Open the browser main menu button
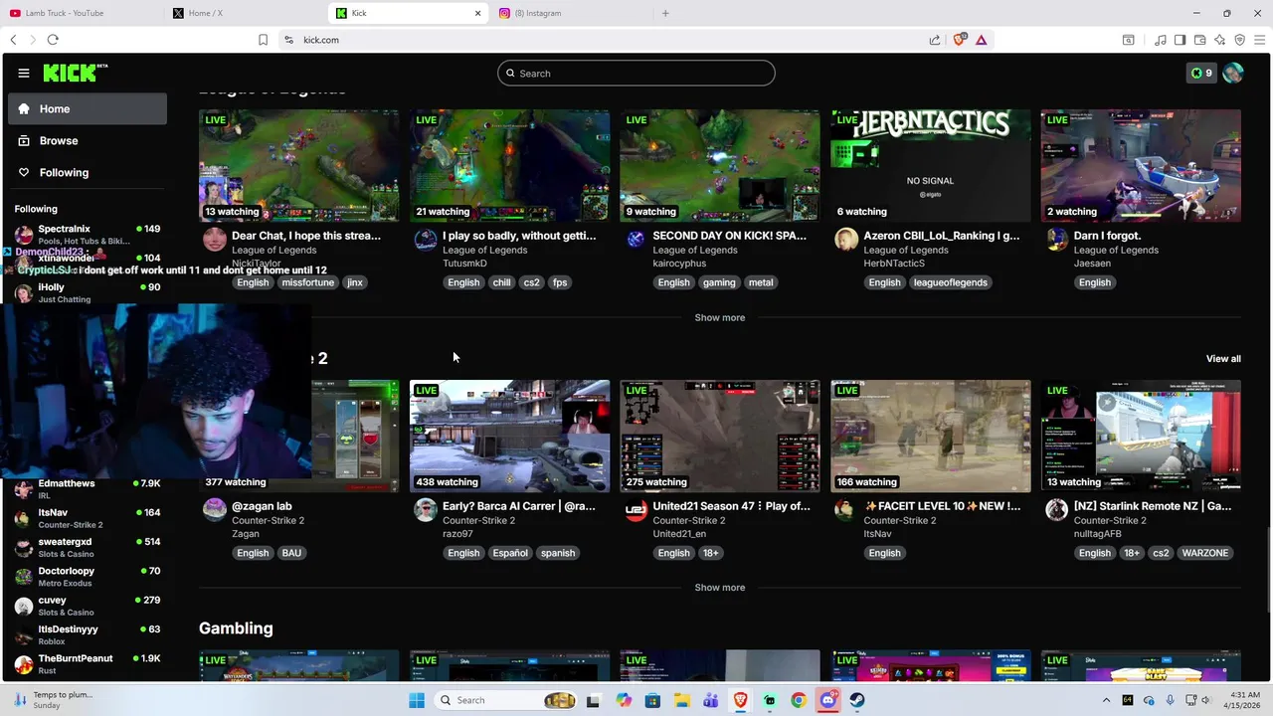 point(1259,40)
